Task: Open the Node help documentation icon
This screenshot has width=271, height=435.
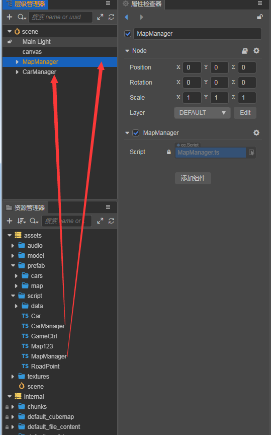Action: 245,51
